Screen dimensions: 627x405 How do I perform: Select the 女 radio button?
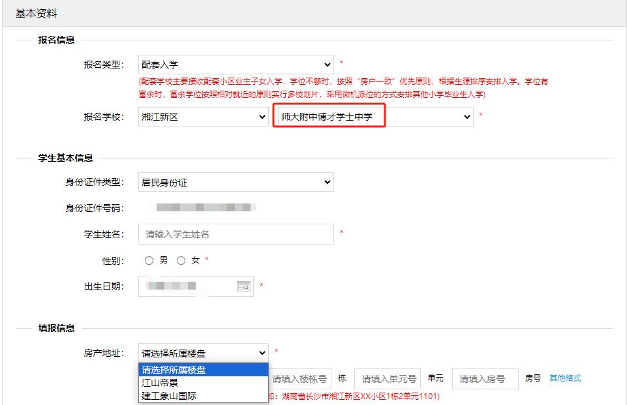[181, 260]
